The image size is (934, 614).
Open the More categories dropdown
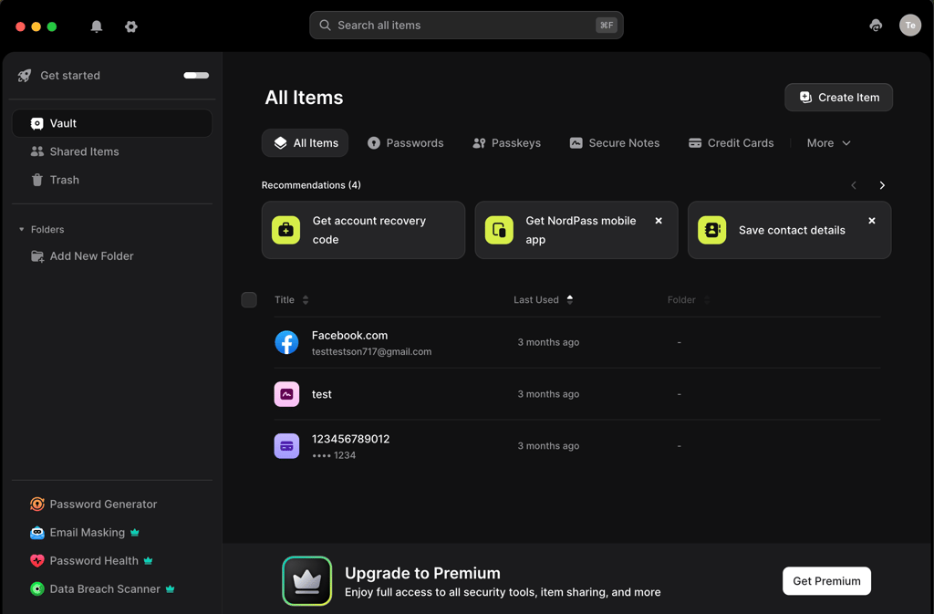828,143
